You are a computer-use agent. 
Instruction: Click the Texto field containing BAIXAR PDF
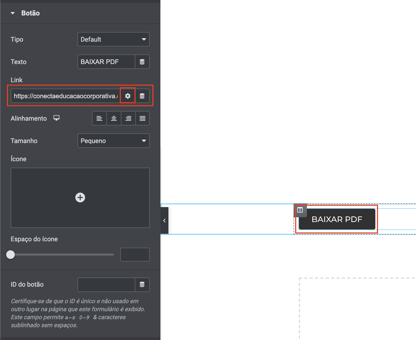[x=106, y=62]
